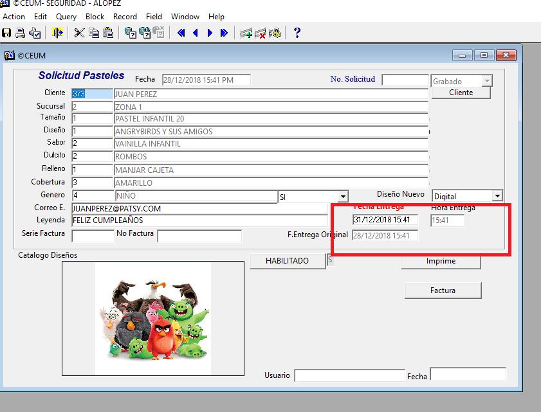This screenshot has height=412, width=541.
Task: Click the Print Setup icon
Action: [35, 33]
